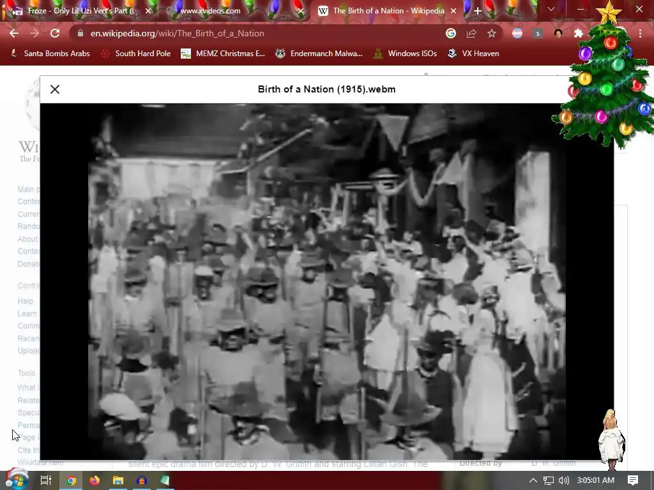Open the Extensions puzzle-piece menu
The width and height of the screenshot is (654, 490).
click(x=579, y=33)
